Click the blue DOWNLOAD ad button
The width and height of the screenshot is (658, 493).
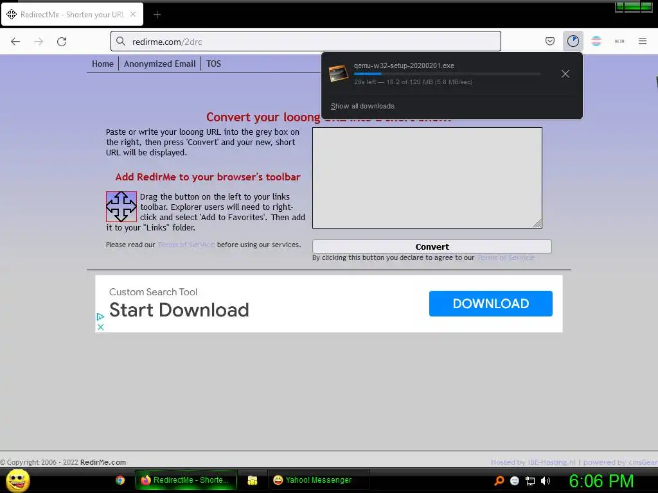point(490,304)
